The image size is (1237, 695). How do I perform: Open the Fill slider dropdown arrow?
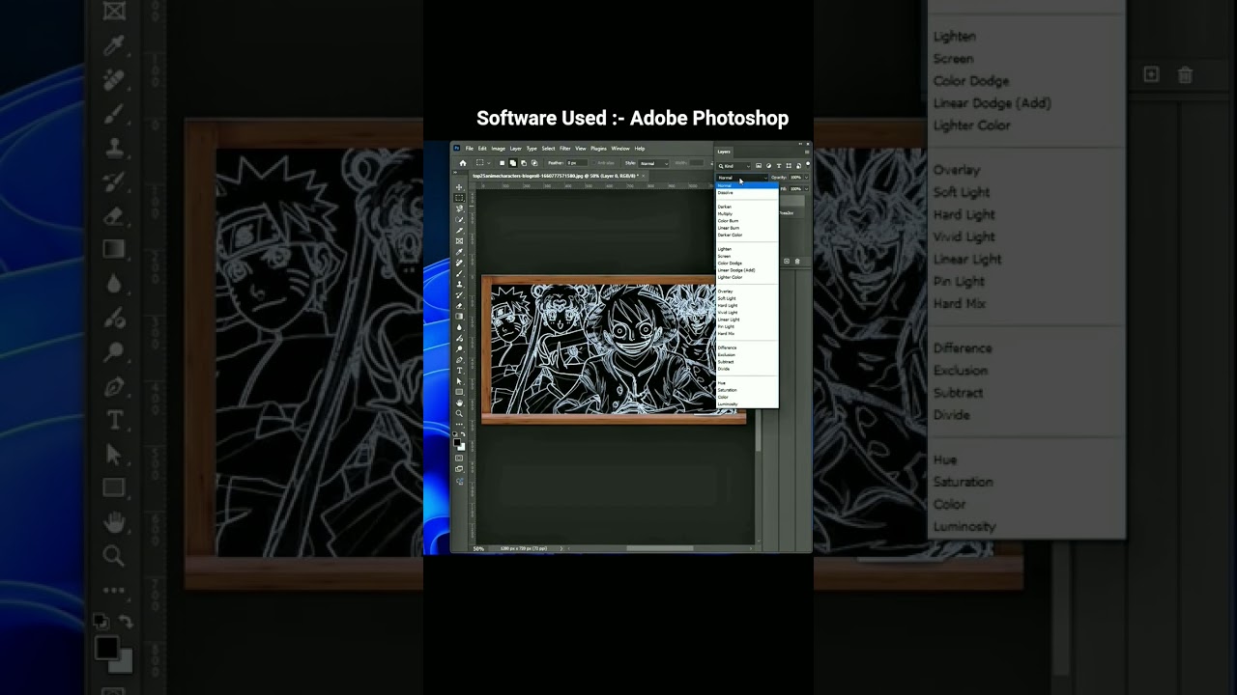[806, 189]
